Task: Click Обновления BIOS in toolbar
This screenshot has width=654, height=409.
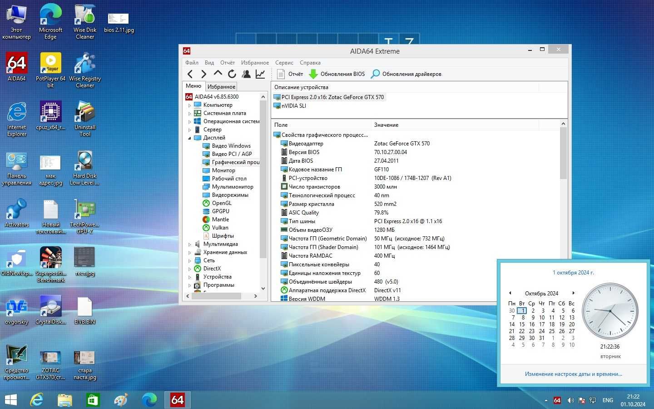Action: (337, 74)
